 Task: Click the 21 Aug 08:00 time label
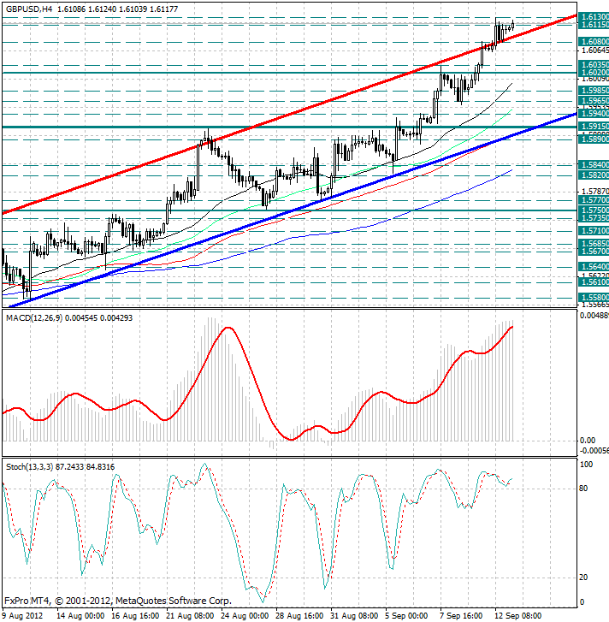pos(190,616)
